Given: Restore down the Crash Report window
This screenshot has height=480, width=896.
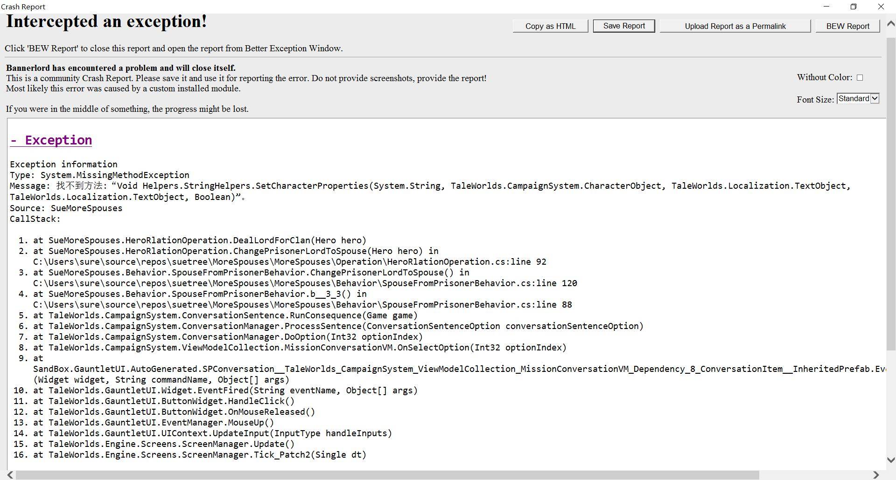Looking at the screenshot, I should coord(854,7).
